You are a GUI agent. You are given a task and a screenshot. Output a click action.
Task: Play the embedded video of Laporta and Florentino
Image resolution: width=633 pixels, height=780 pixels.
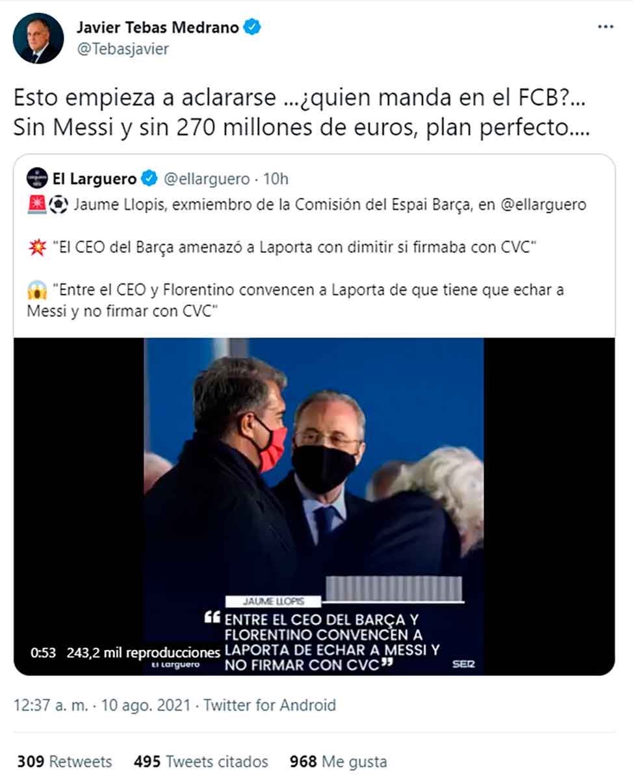[x=314, y=506]
